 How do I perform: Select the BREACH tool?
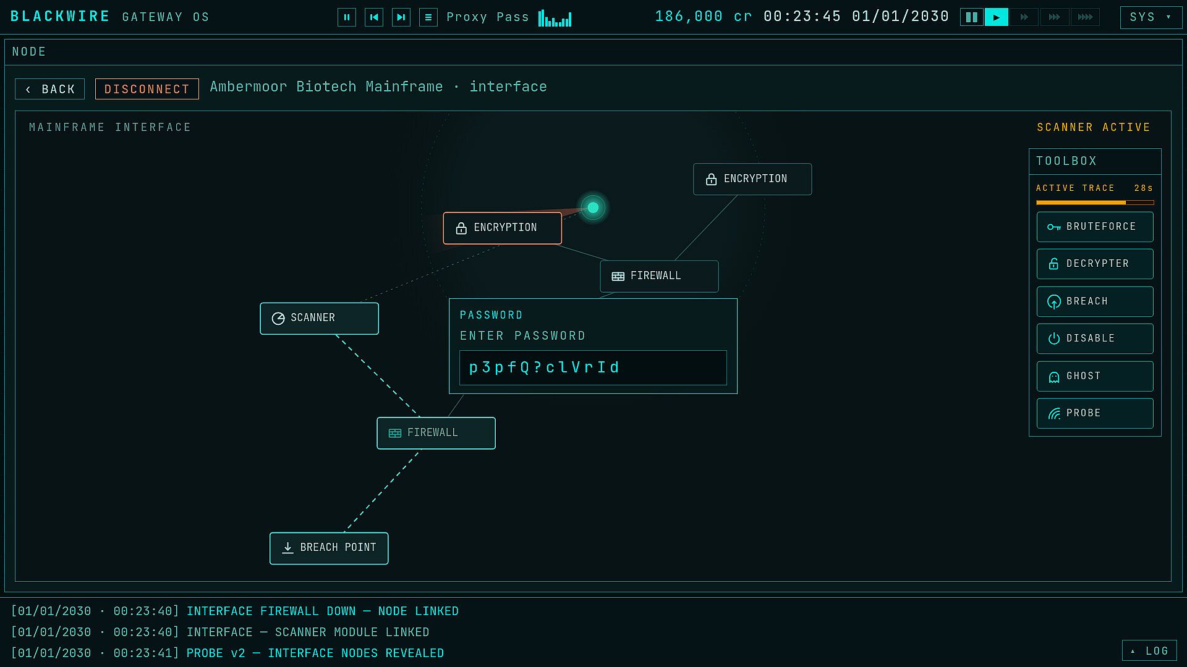click(x=1095, y=301)
